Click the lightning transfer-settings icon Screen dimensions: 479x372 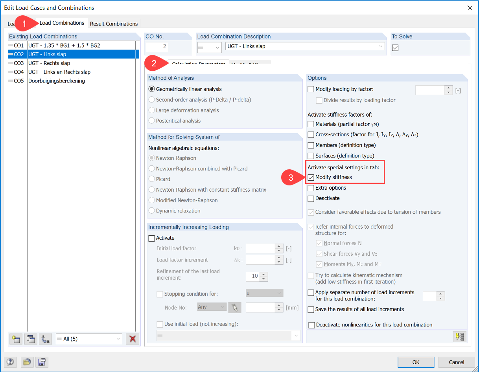[459, 337]
